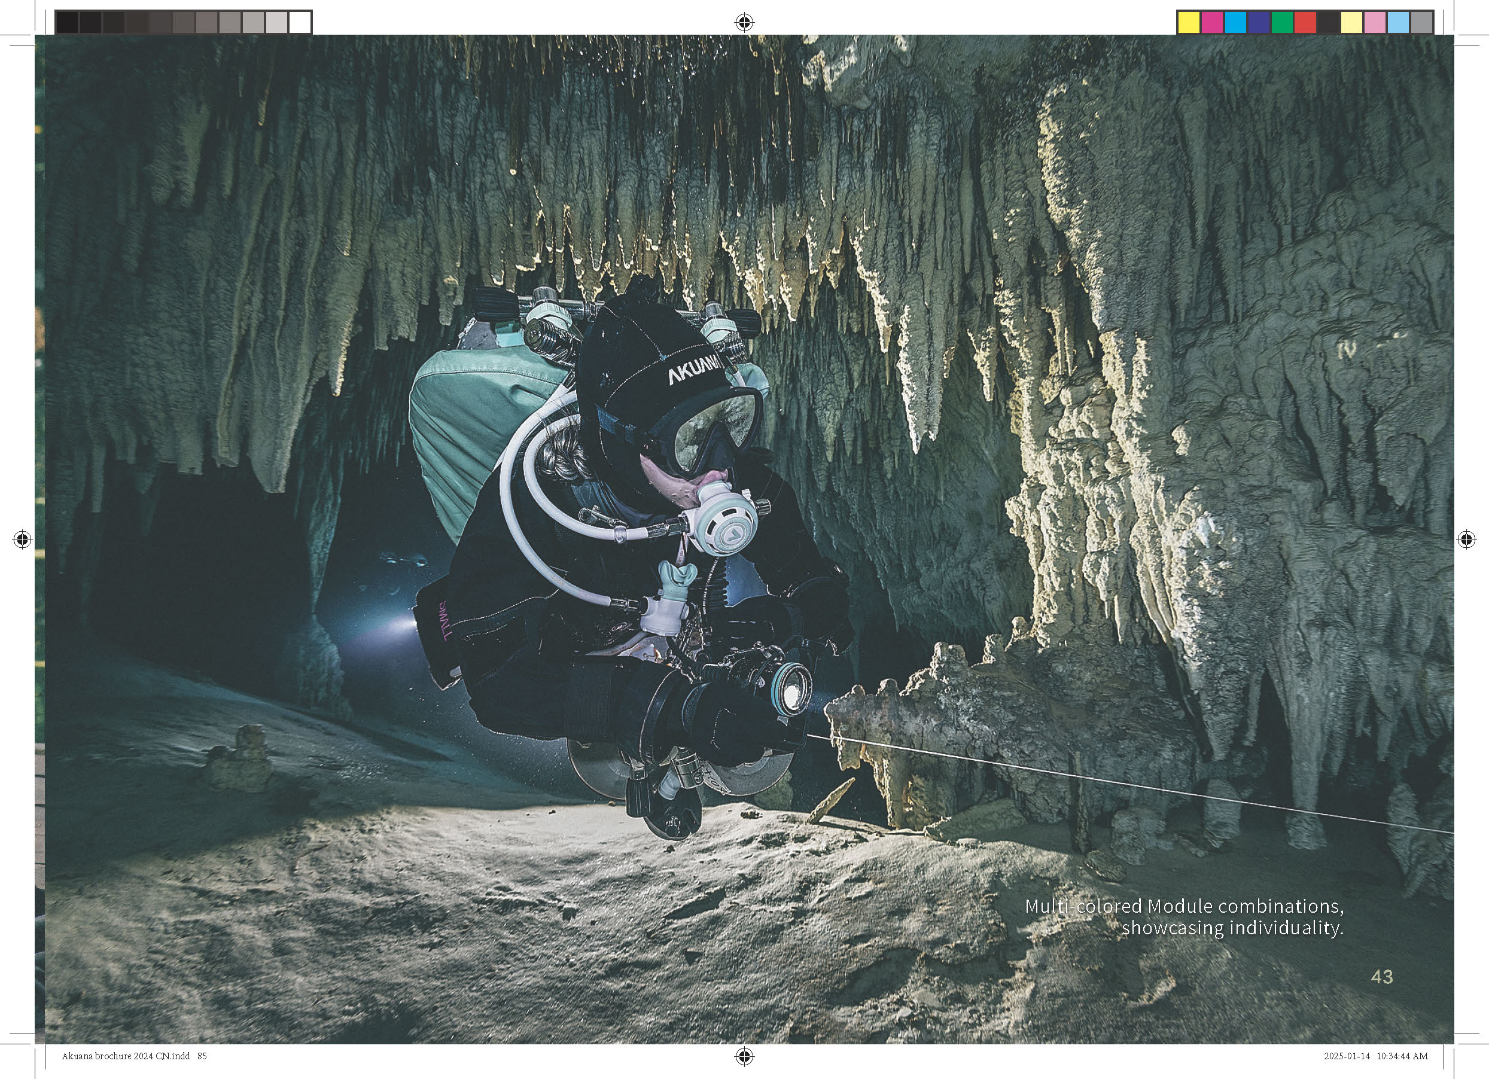
Task: Click the bottom center registration mark
Action: tap(744, 1056)
